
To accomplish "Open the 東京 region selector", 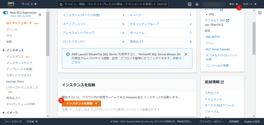I will [233, 4].
